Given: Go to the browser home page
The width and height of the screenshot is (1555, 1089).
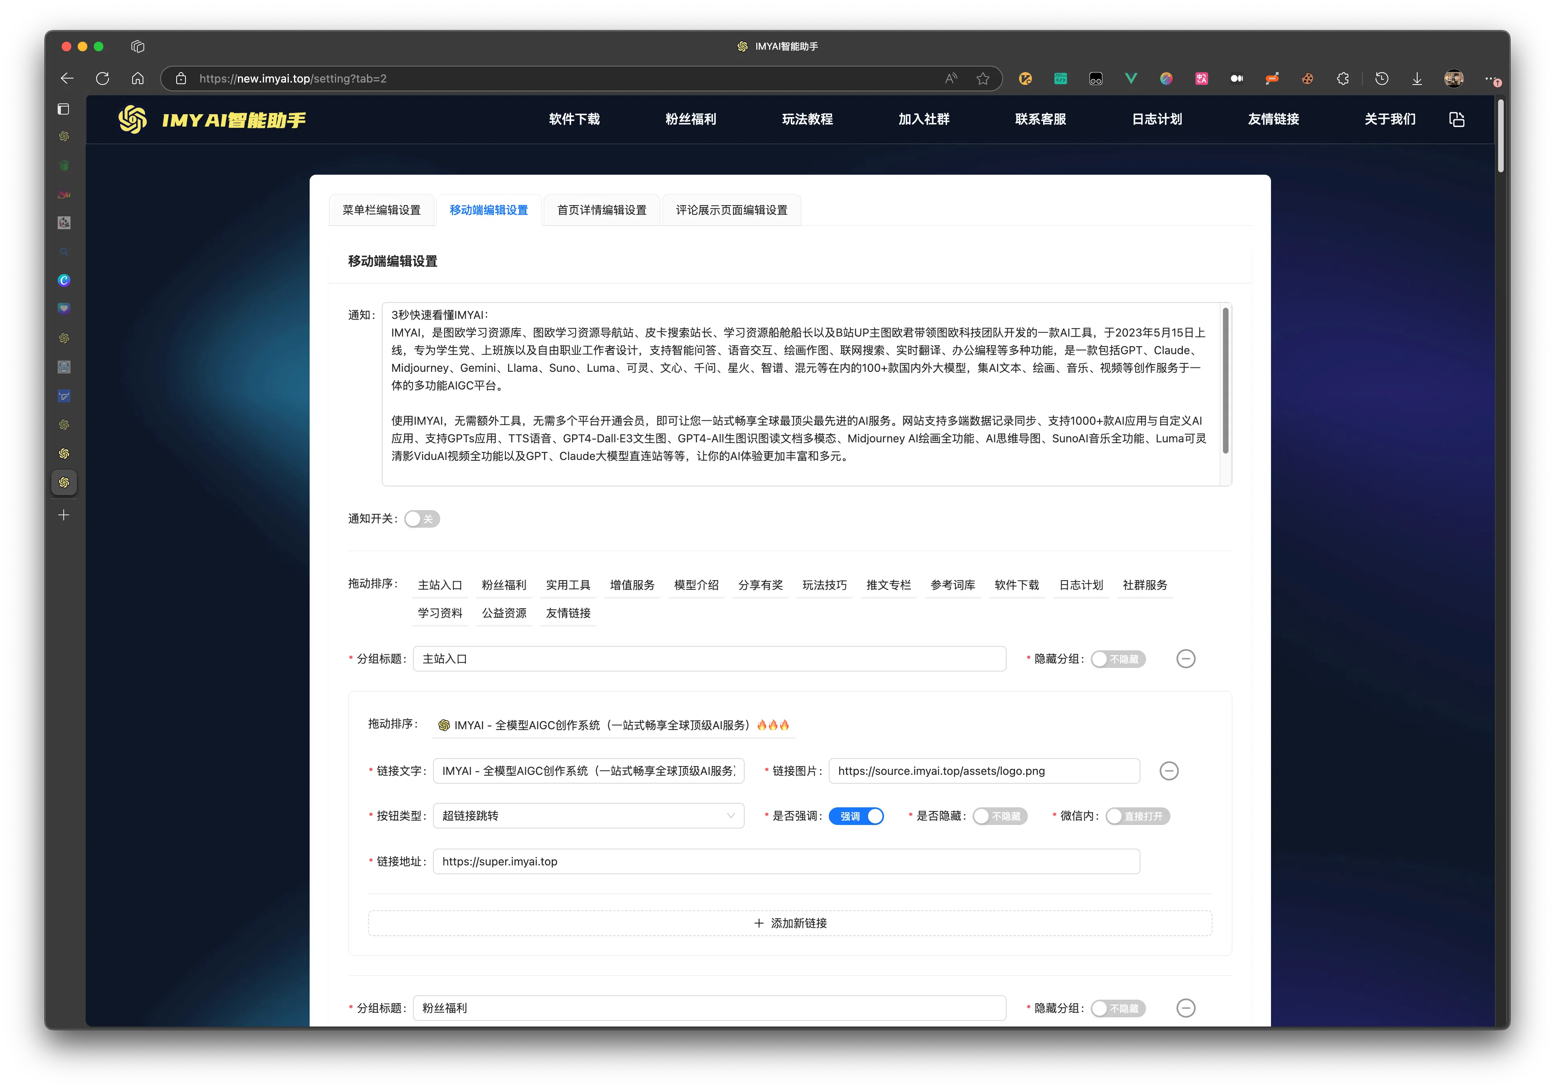Looking at the screenshot, I should (137, 79).
